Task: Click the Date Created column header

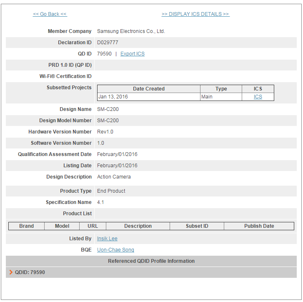Action: (x=149, y=89)
